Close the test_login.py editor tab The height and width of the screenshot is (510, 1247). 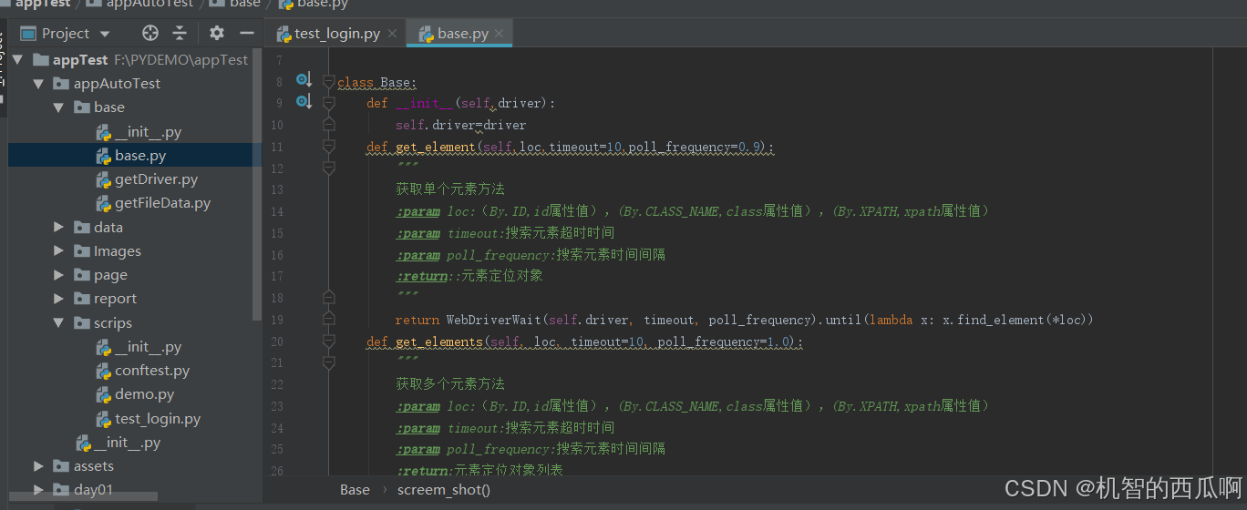pyautogui.click(x=392, y=33)
